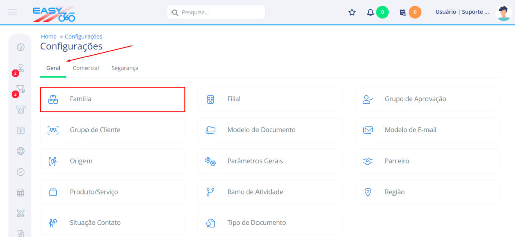Select the Geral tab
Viewport: 515px width, 237px height.
coord(53,68)
